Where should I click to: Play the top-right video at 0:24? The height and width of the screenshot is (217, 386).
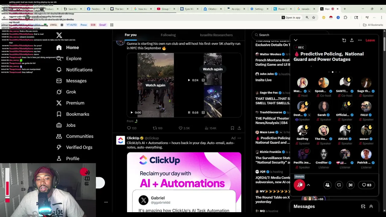pos(189,80)
